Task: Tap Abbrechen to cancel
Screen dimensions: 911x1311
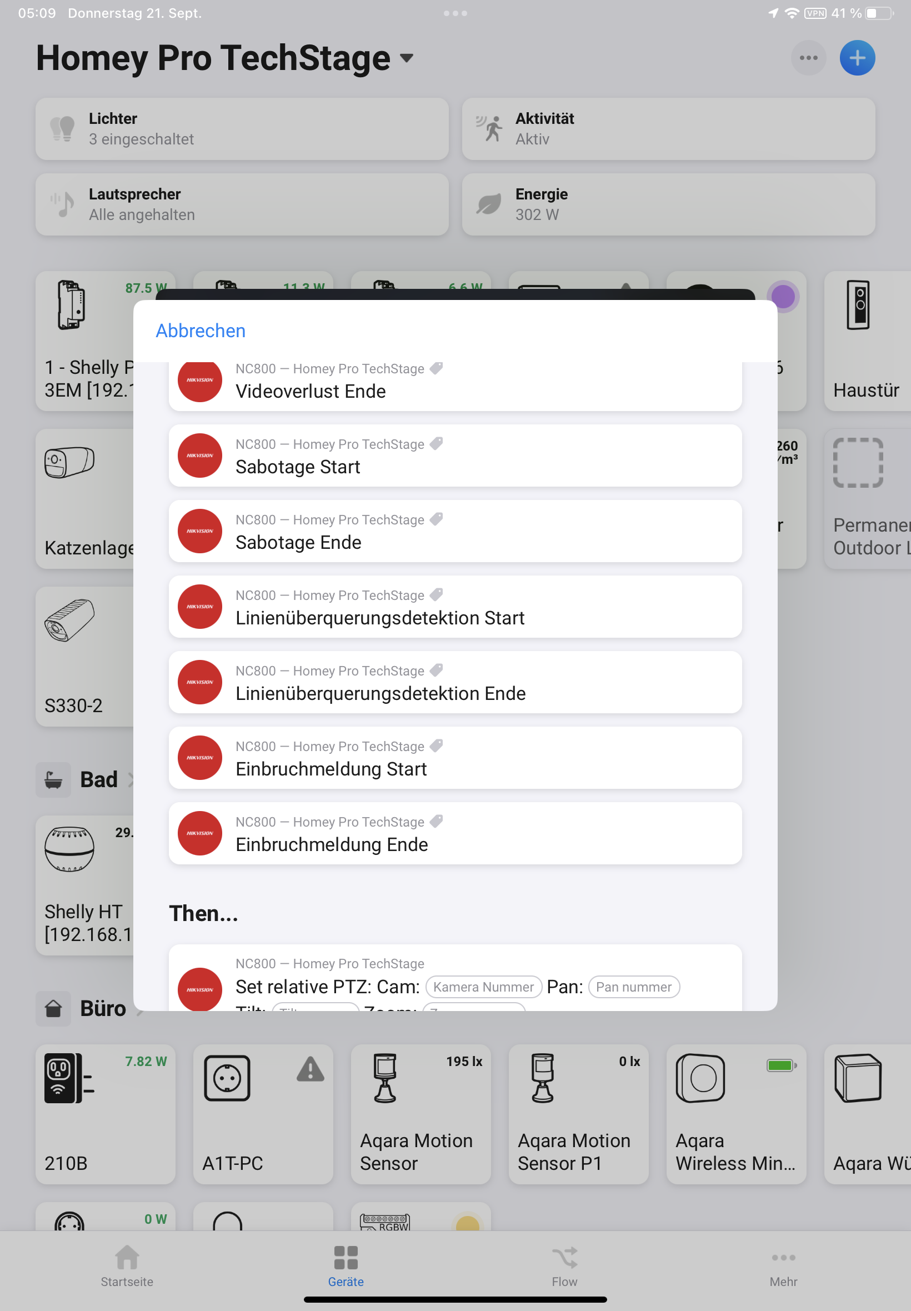Action: click(201, 331)
